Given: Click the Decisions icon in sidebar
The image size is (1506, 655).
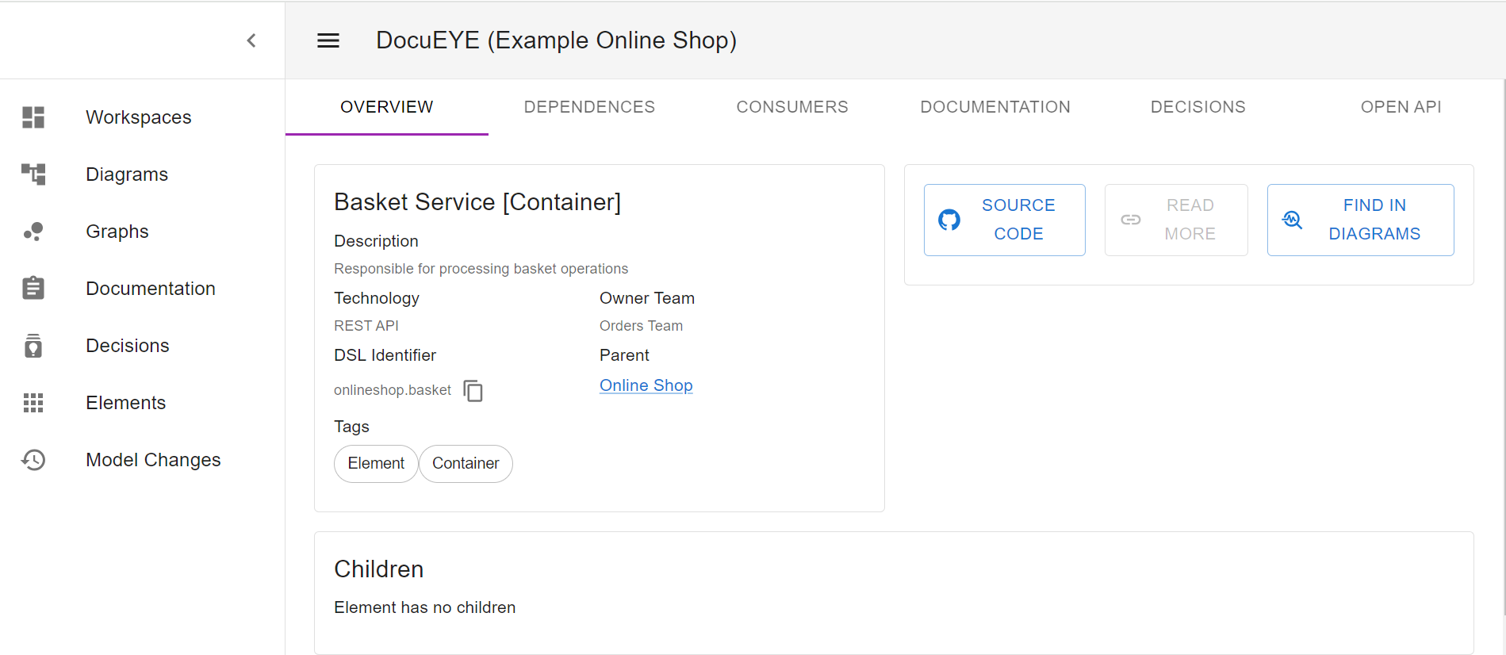Looking at the screenshot, I should (33, 346).
